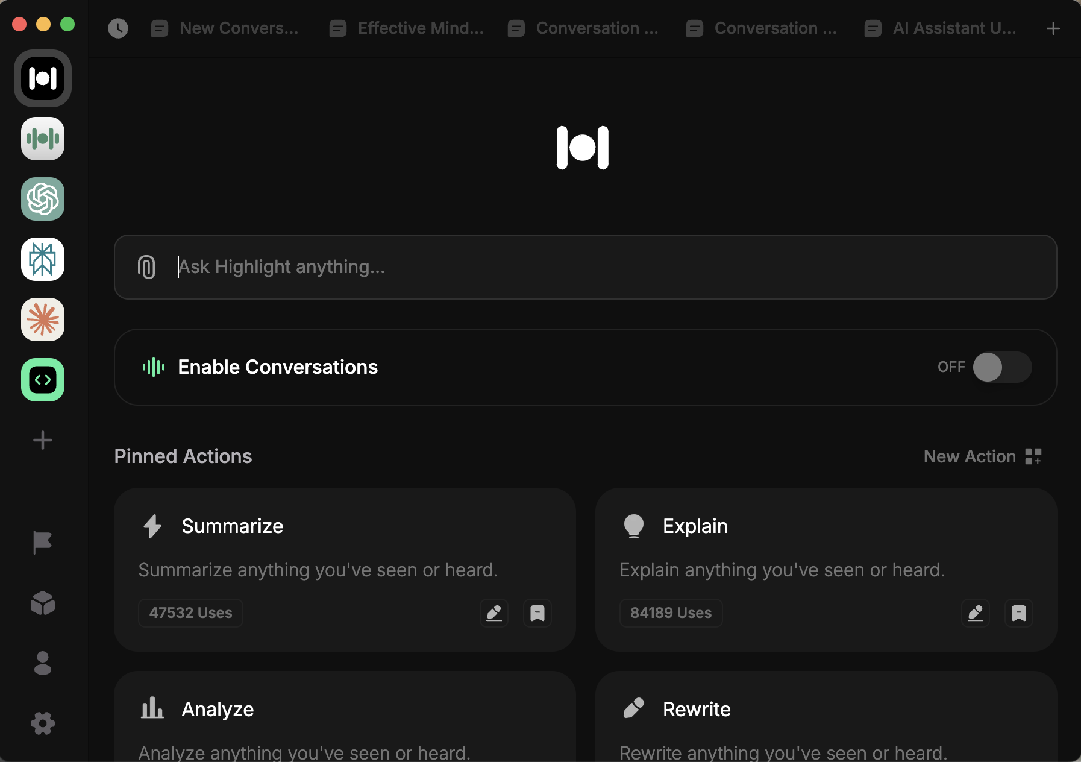The width and height of the screenshot is (1081, 762).
Task: Open the Claude starburst icon in sidebar
Action: (x=43, y=320)
